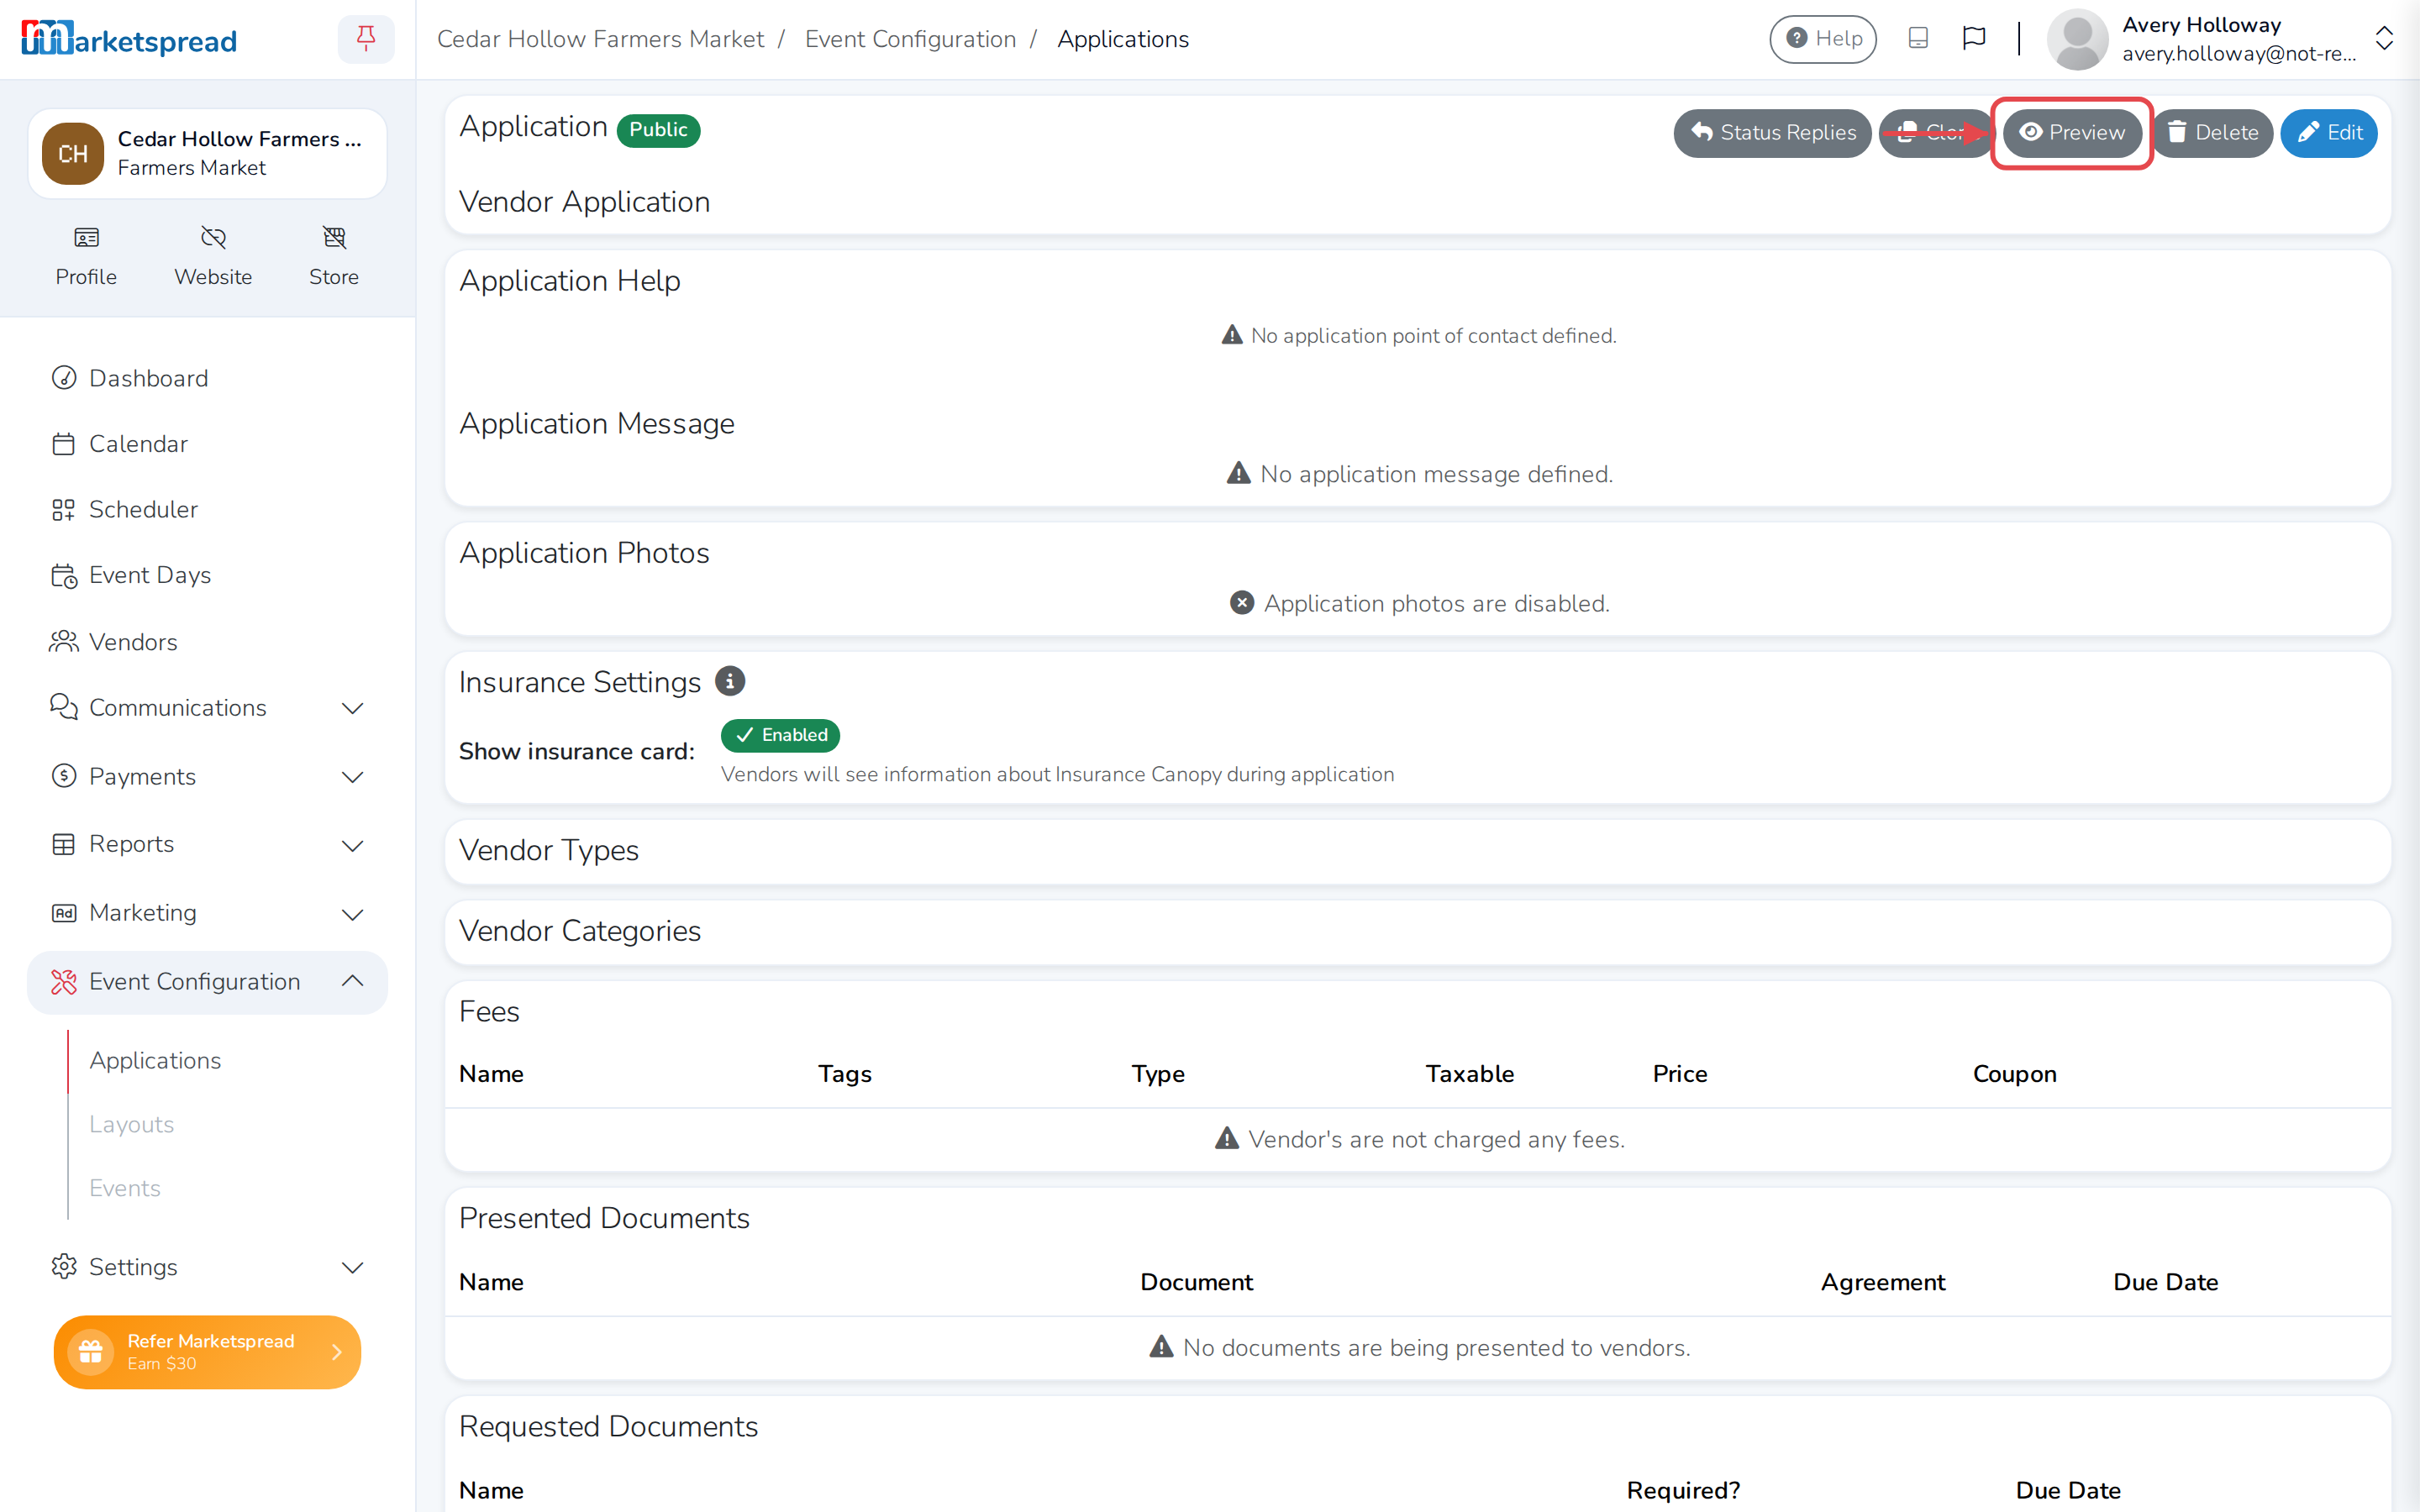Image resolution: width=2420 pixels, height=1512 pixels.
Task: Click the book/documentation icon in header
Action: pyautogui.click(x=1918, y=38)
